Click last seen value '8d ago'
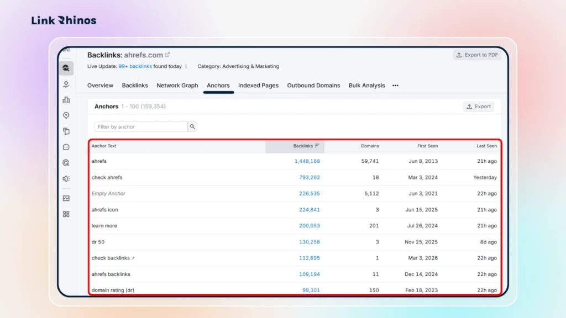Viewport: 566px width, 318px height. (489, 242)
